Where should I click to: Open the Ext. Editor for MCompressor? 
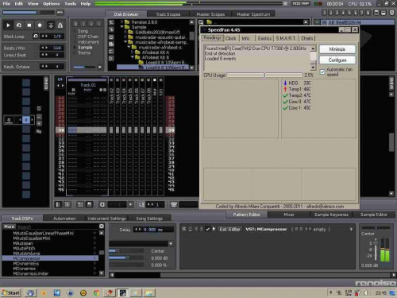229,229
